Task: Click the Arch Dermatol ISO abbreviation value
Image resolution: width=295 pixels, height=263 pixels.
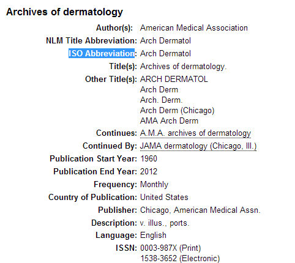Action: 165,53
